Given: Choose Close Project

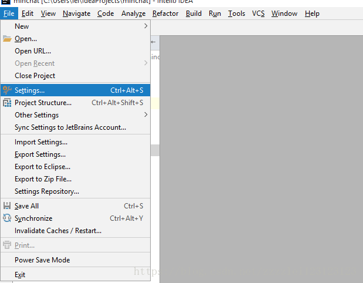Looking at the screenshot, I should click(x=75, y=76).
